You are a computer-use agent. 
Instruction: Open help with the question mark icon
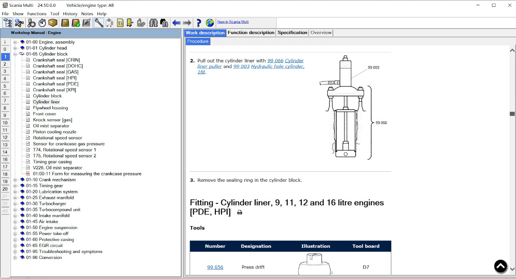point(198,23)
